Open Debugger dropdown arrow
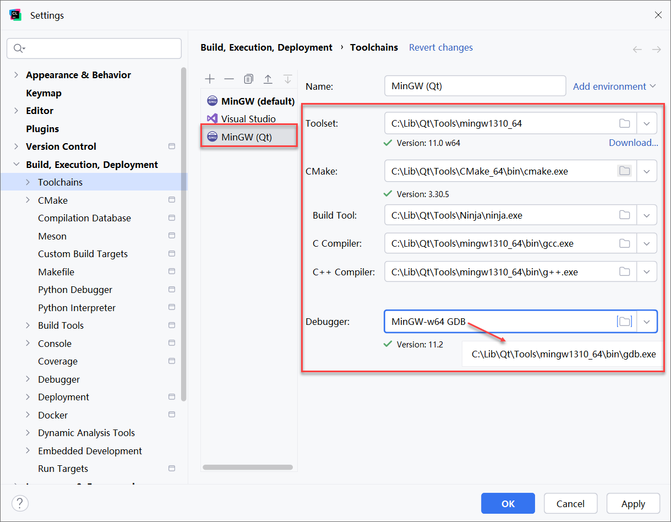 pos(647,322)
